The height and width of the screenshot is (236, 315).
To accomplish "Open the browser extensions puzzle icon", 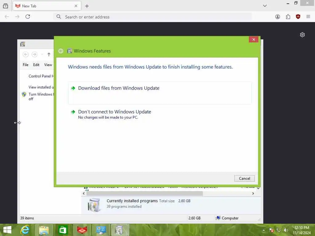I will coord(288,17).
